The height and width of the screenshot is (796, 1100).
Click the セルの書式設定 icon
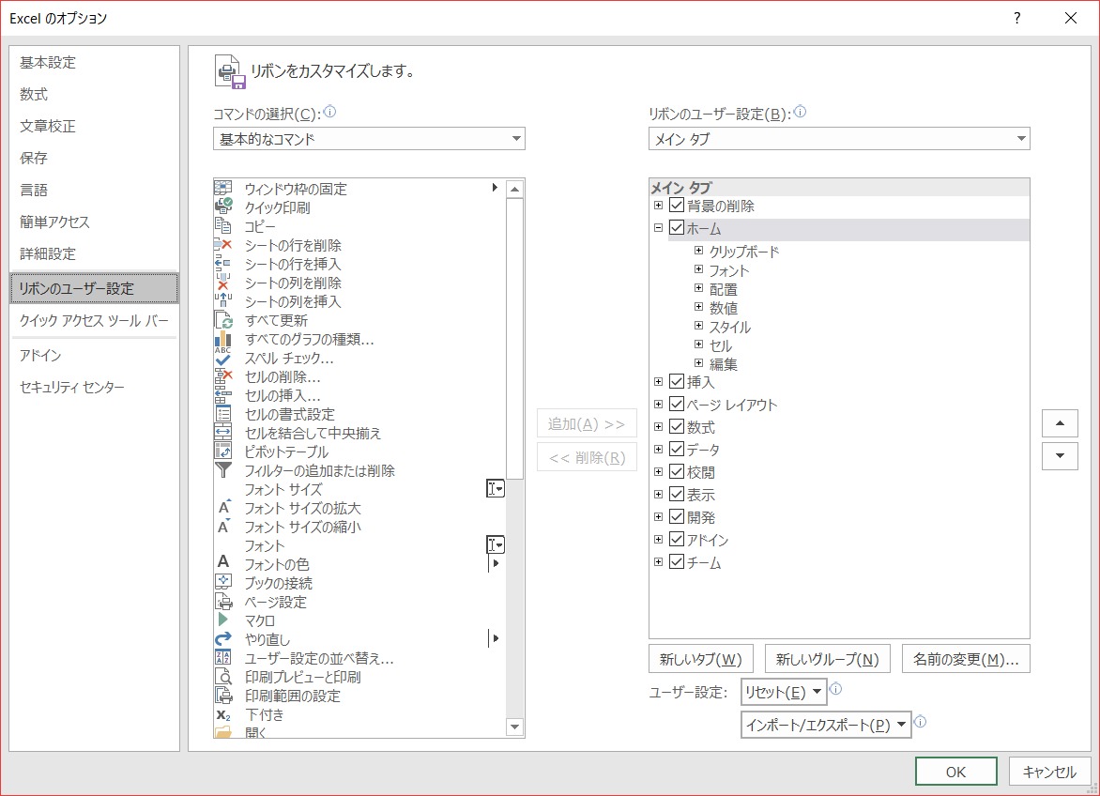coord(223,414)
